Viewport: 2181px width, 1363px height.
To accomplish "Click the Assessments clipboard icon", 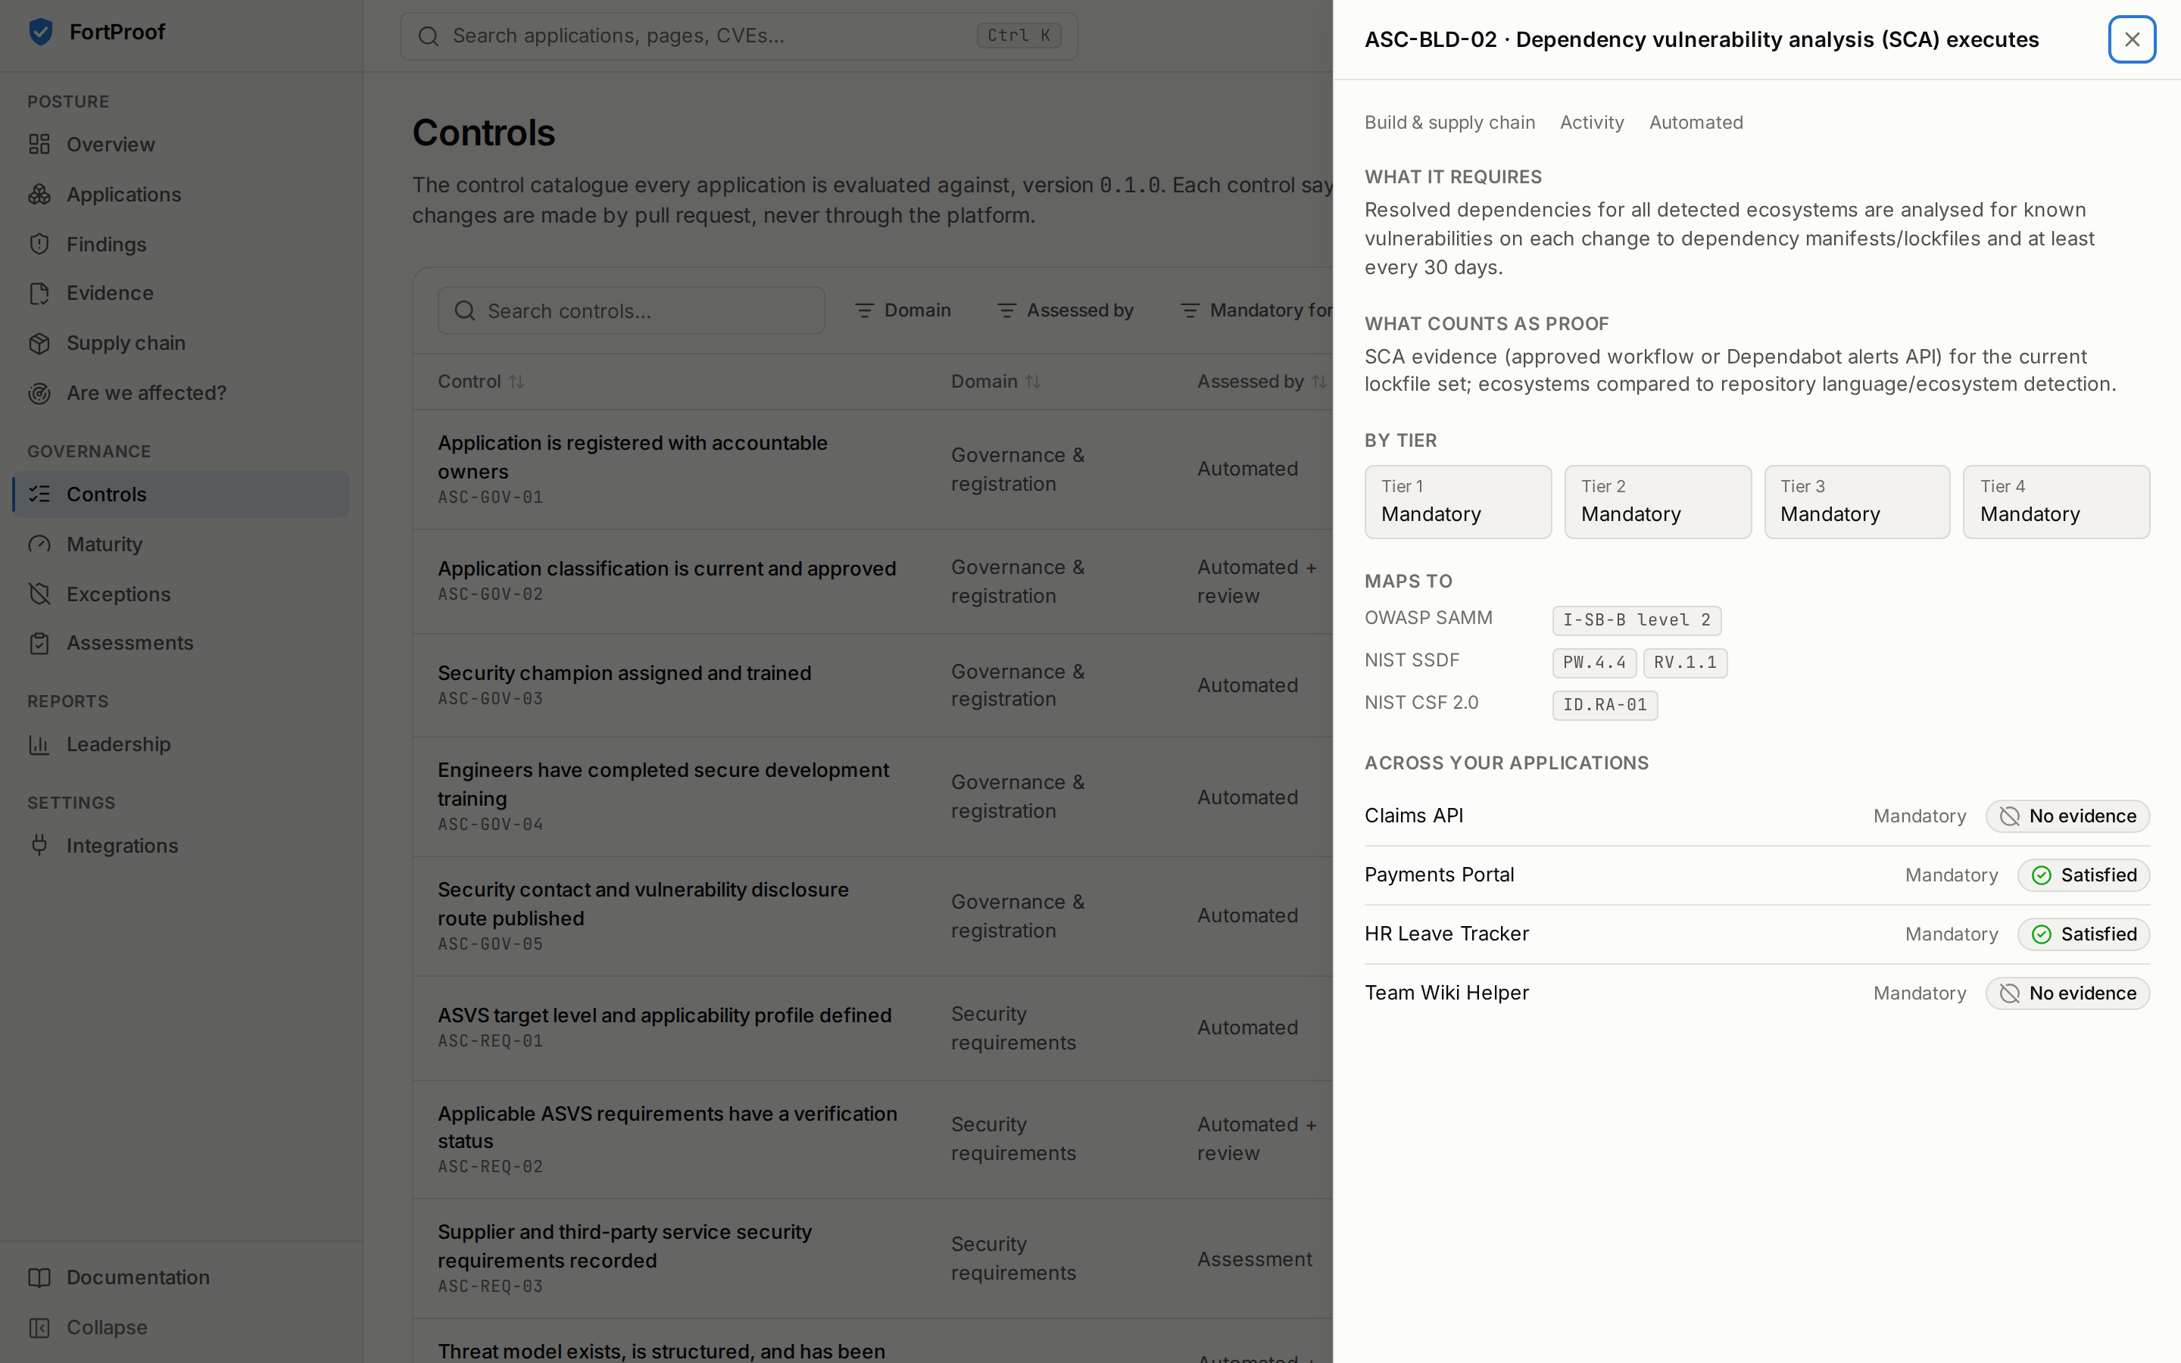I will (39, 644).
